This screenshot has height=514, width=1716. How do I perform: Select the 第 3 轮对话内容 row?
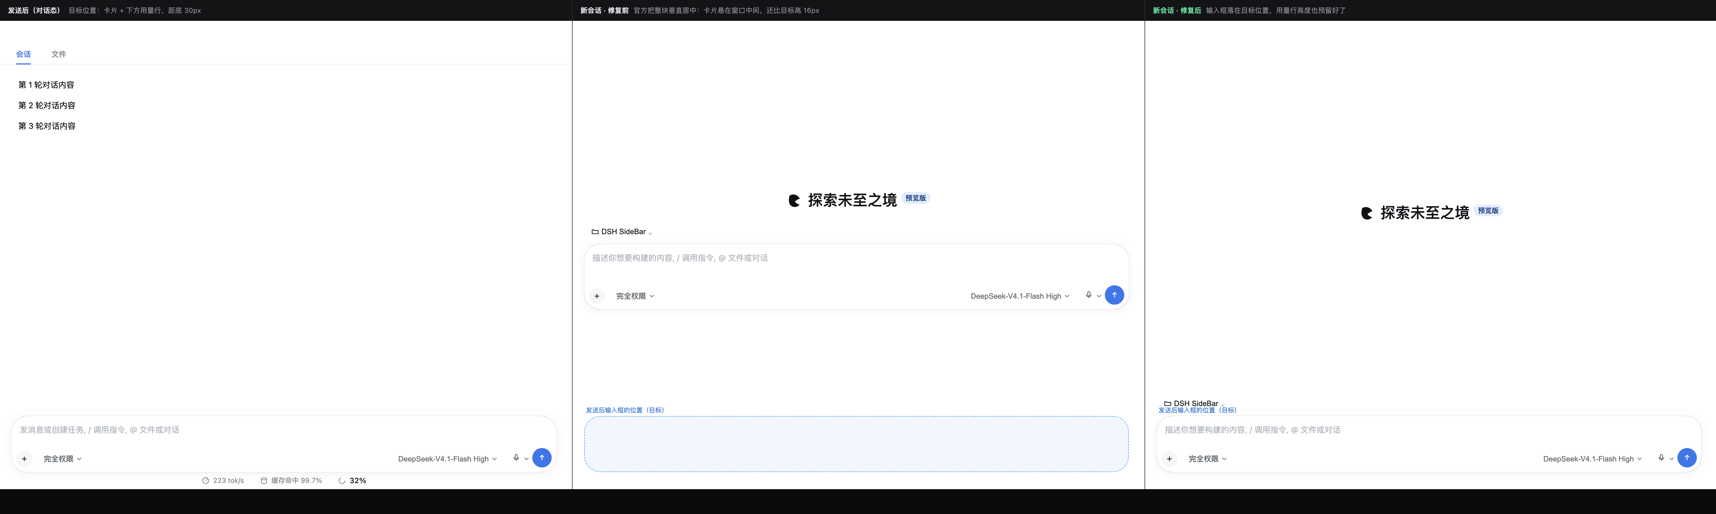pos(47,126)
